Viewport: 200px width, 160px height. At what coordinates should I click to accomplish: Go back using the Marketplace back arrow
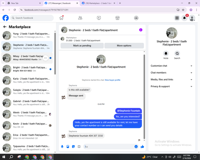coord(5,27)
